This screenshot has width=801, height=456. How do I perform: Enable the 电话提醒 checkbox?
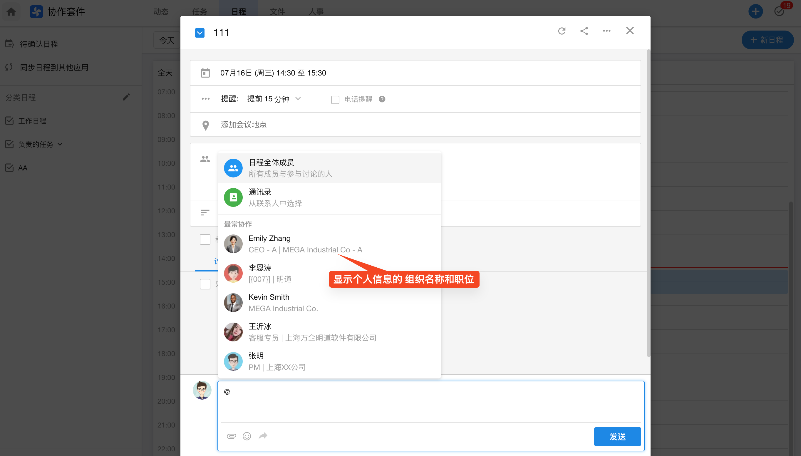(x=335, y=100)
